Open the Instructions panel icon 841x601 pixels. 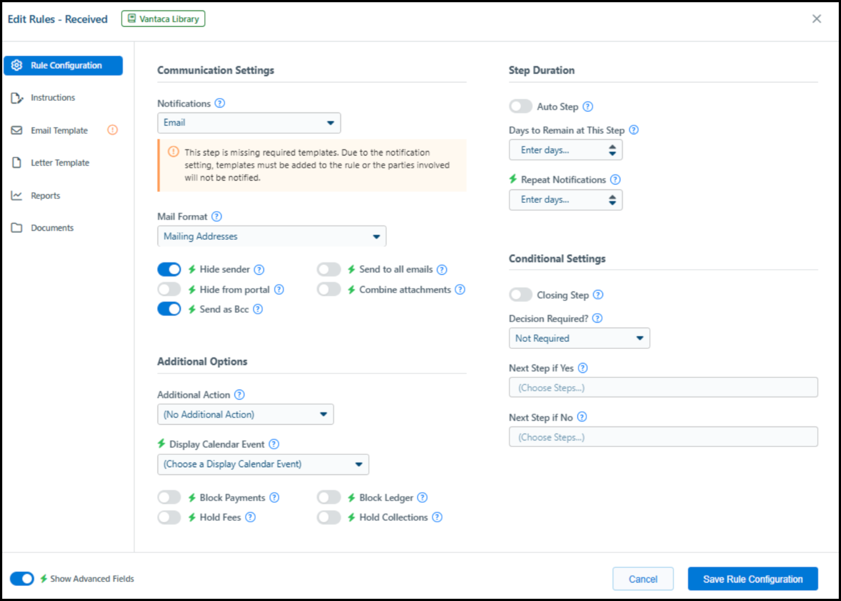pos(17,98)
